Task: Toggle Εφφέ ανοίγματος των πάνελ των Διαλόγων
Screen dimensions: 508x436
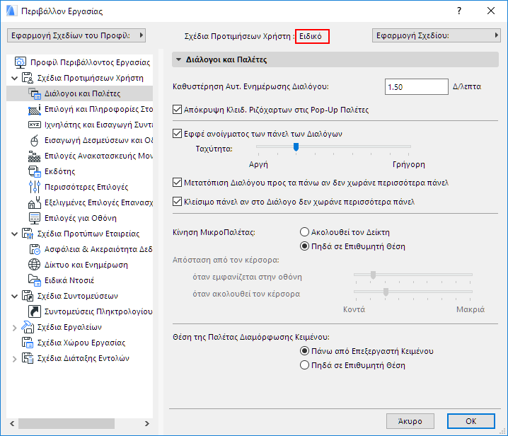Action: [177, 134]
